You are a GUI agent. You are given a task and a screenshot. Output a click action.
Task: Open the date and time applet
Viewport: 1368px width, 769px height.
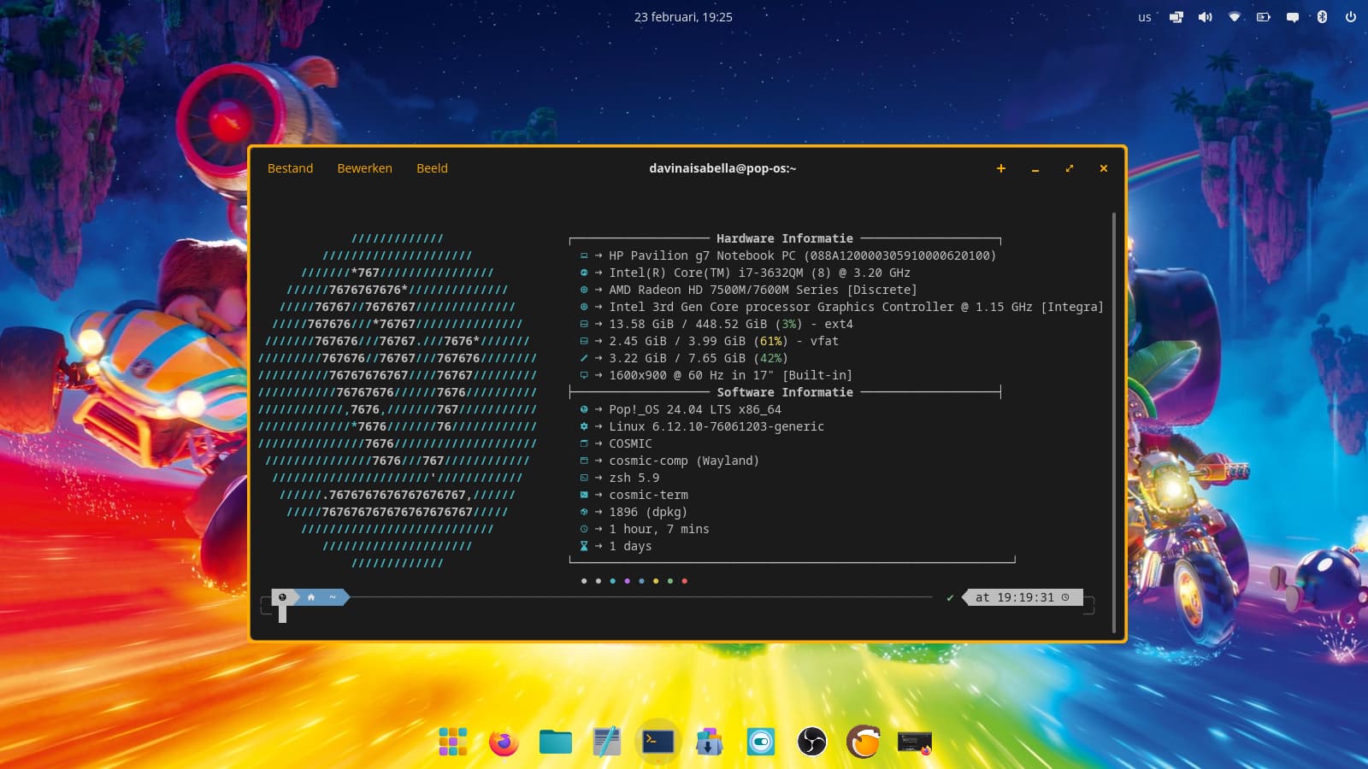[683, 17]
